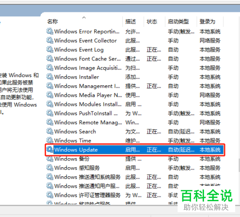Select Windows 推送通知系统服务 service name
240x217 pixels.
[x=87, y=177]
